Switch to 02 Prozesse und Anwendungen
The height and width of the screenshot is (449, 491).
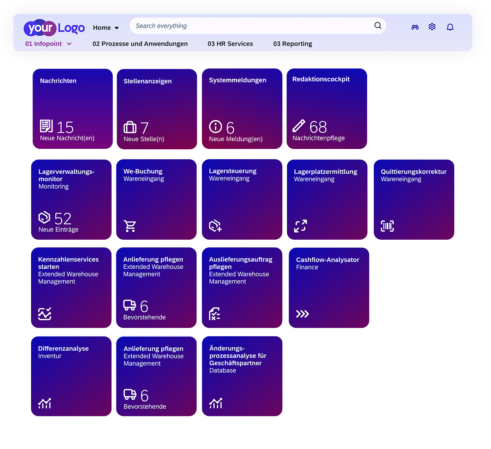(x=140, y=44)
